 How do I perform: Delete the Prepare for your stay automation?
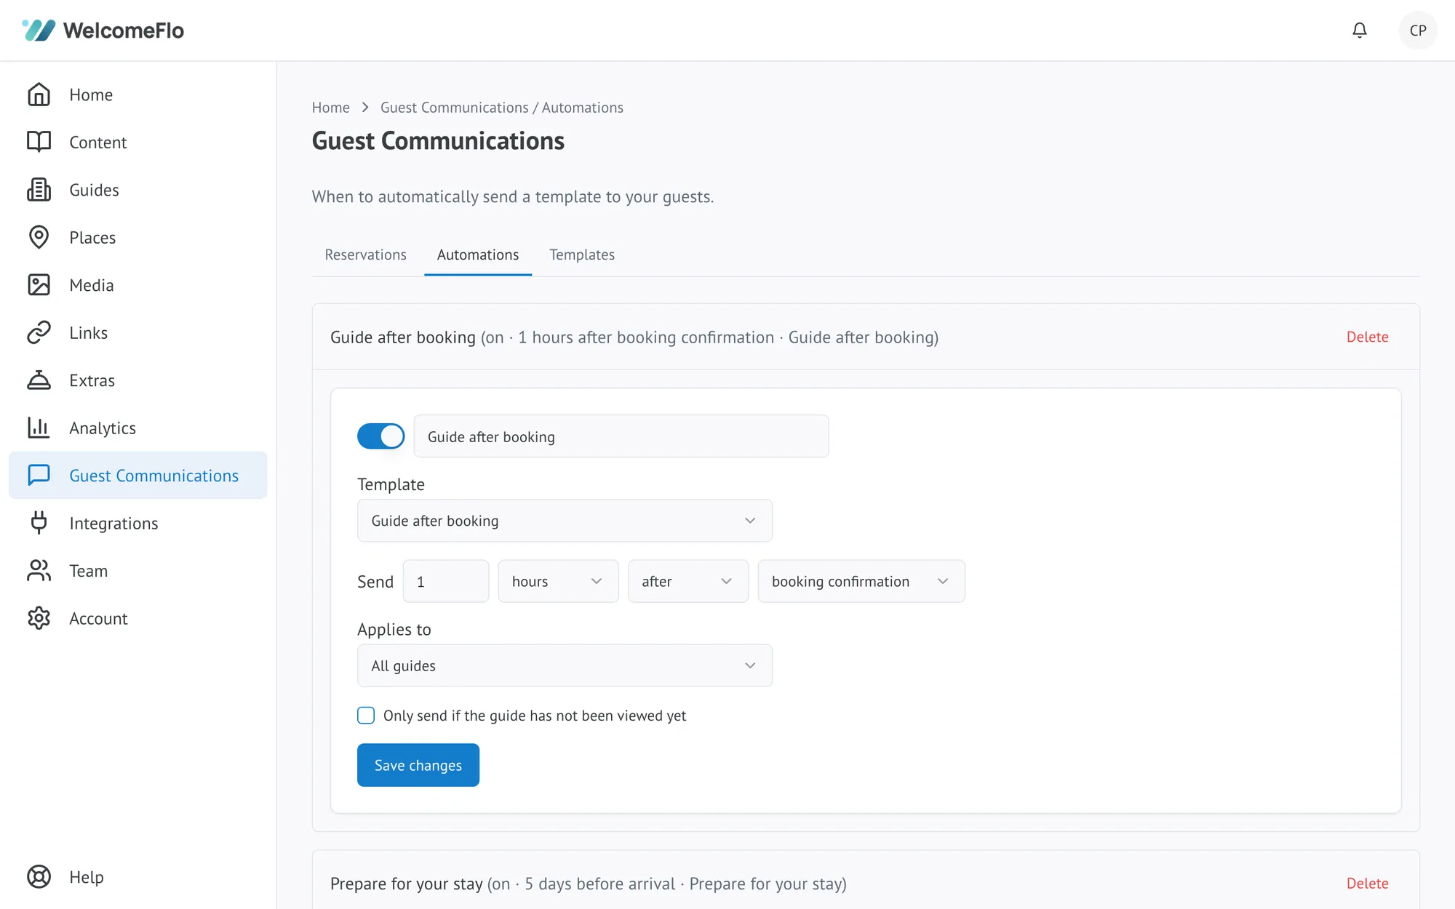point(1367,884)
